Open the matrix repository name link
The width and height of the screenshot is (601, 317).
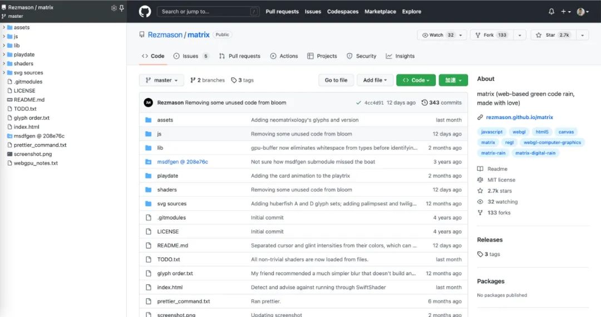click(x=199, y=35)
